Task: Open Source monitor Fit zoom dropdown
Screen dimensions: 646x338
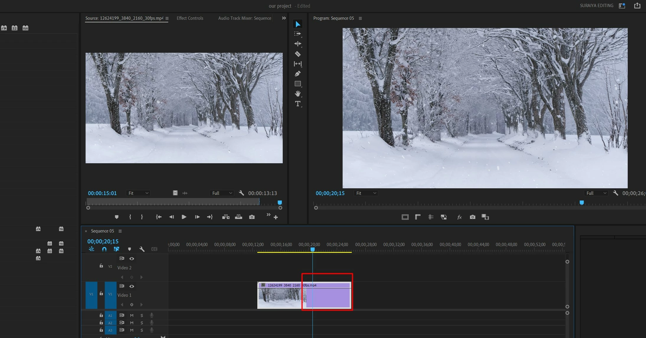Action: pos(138,193)
